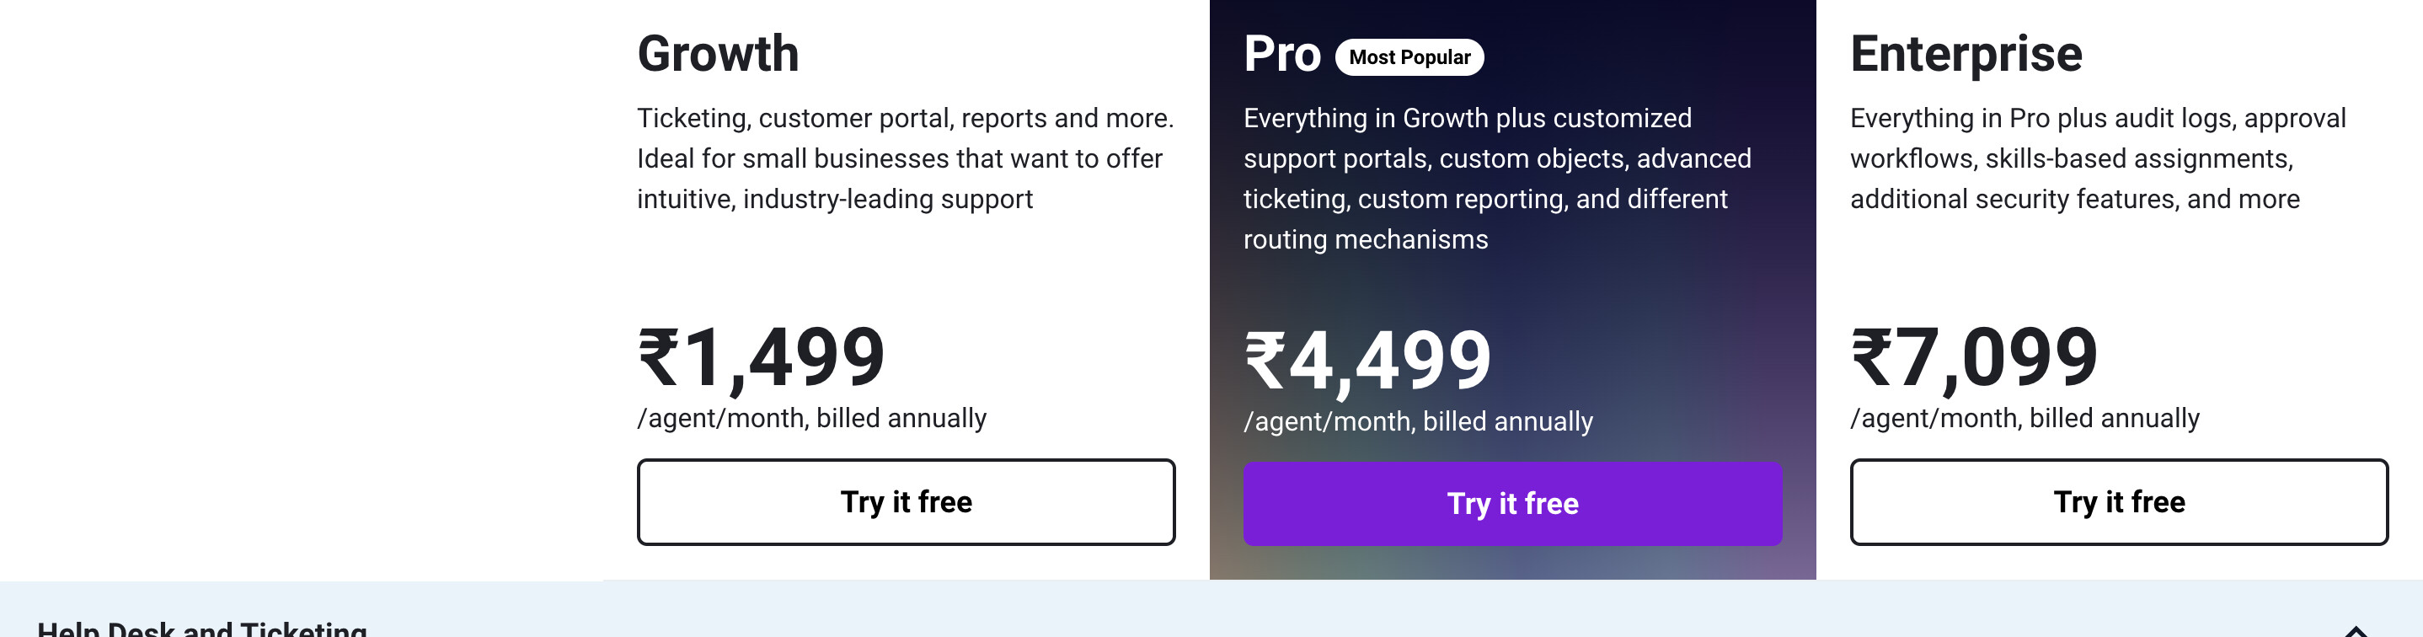Image resolution: width=2423 pixels, height=637 pixels.
Task: Click the rupee symbol in Growth price
Action: point(659,357)
